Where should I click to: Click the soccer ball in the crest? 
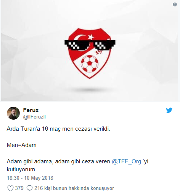click(90, 64)
